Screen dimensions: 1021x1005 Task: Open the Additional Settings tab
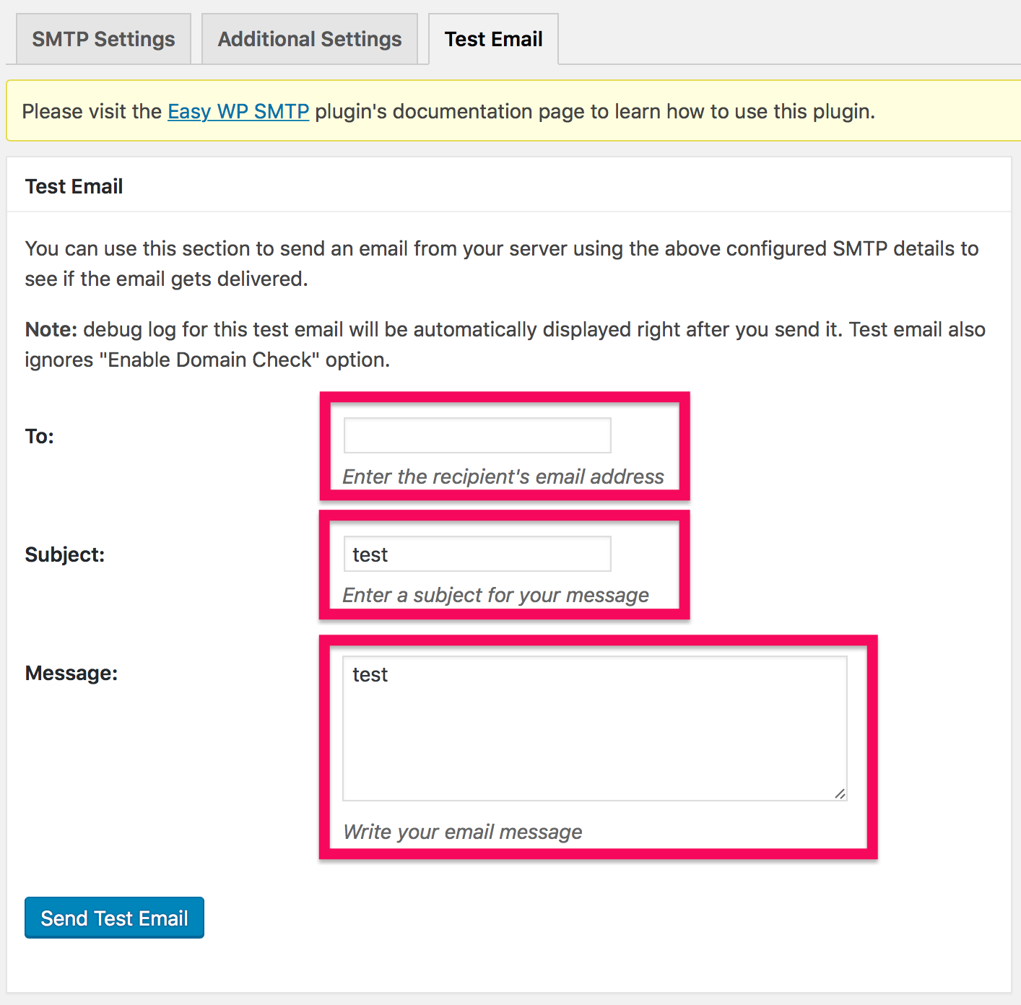[310, 39]
